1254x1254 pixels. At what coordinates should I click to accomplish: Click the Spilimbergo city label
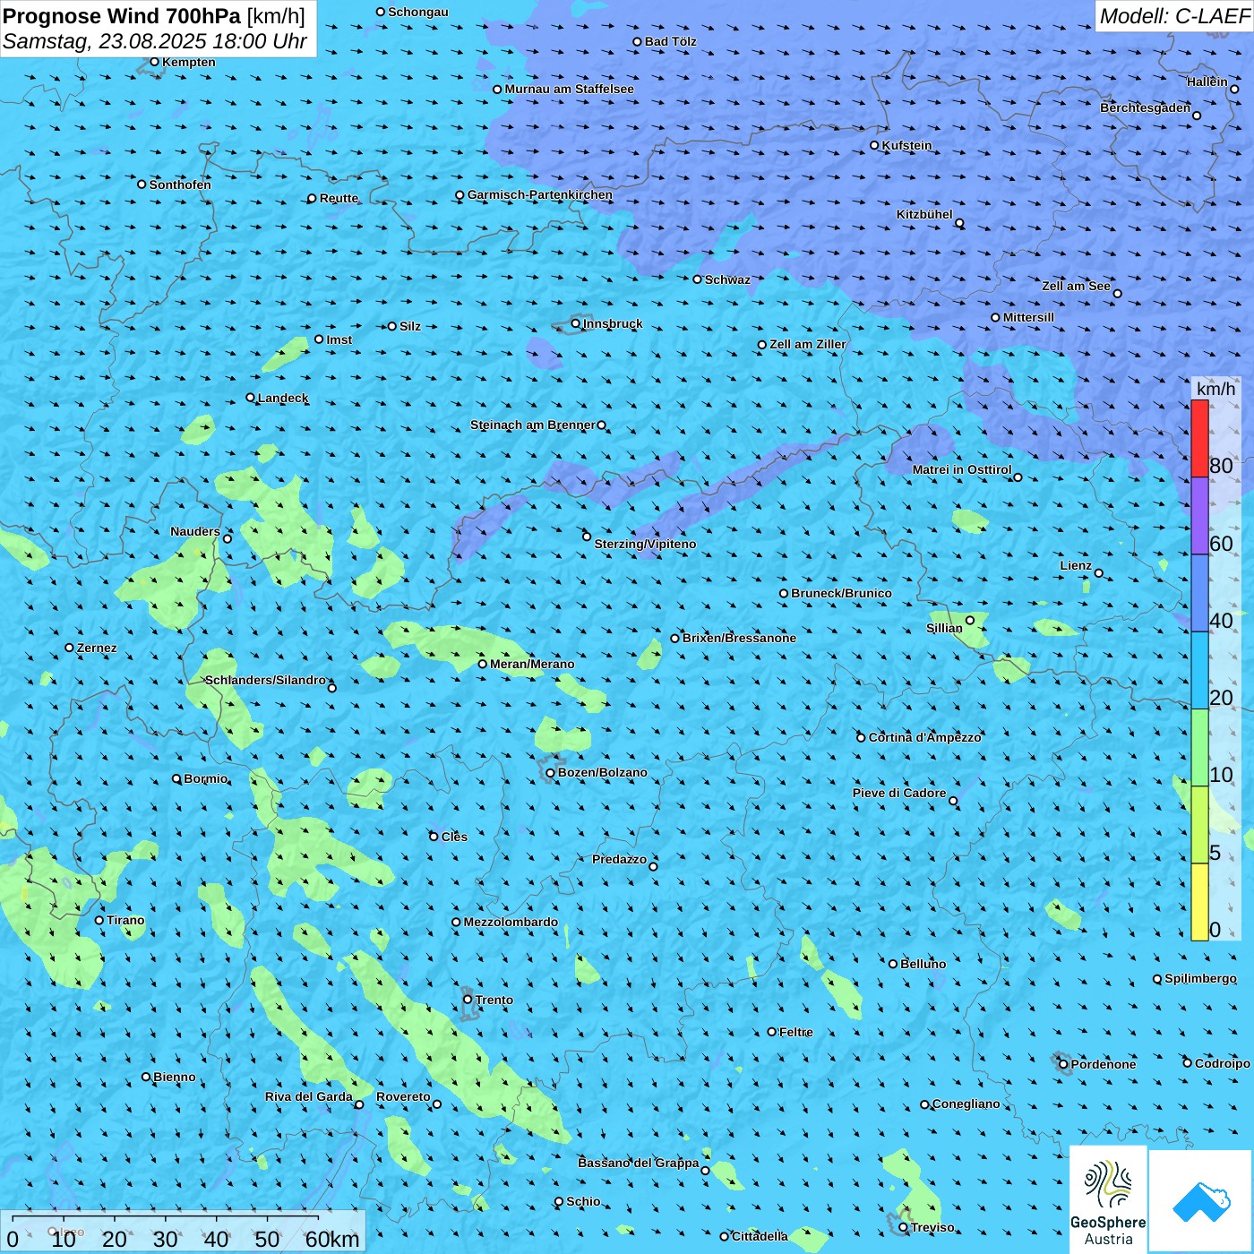pos(1200,978)
